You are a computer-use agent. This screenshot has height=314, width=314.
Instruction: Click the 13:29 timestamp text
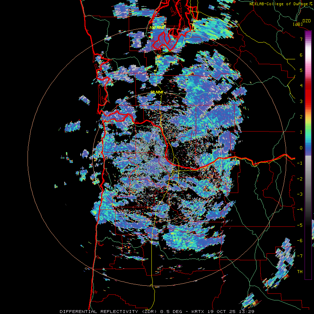coord(247,312)
